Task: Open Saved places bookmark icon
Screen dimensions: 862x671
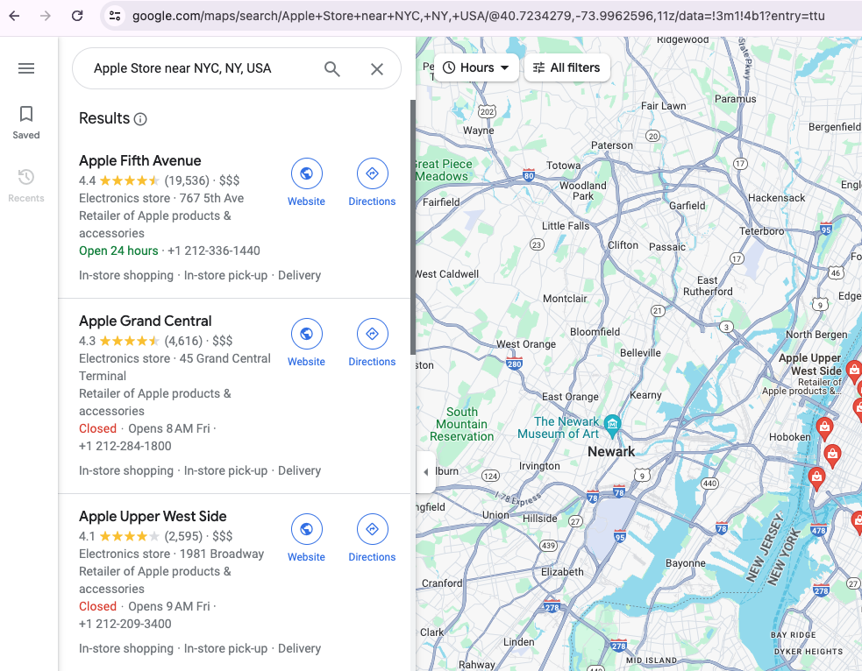Action: click(x=26, y=114)
